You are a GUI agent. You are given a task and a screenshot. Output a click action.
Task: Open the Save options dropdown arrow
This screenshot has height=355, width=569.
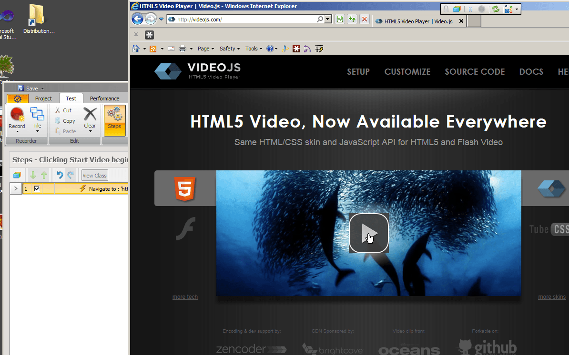(42, 89)
